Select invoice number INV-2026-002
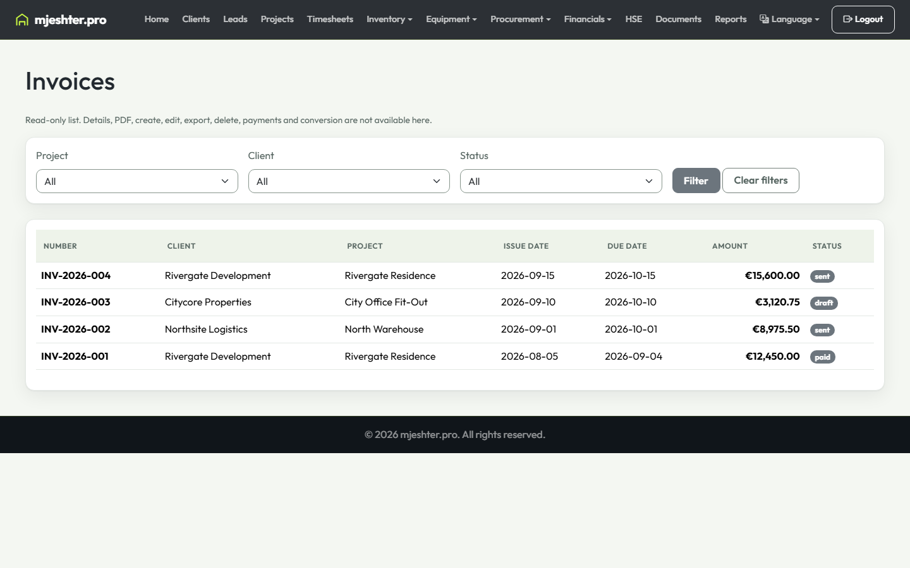 point(76,329)
